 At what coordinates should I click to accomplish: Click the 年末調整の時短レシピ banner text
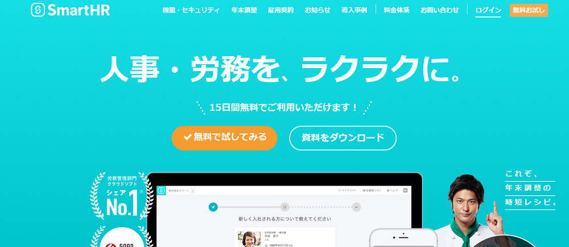[530, 187]
